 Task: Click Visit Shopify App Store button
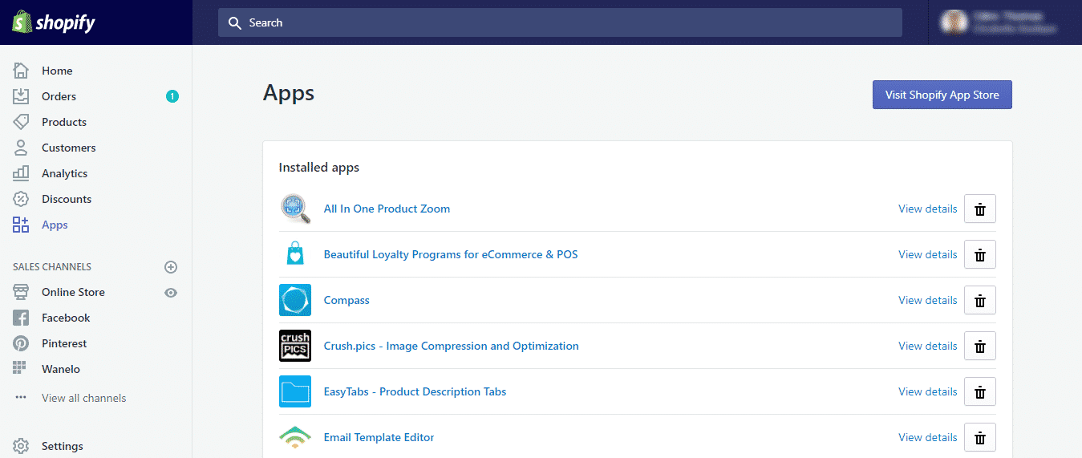[x=942, y=95]
